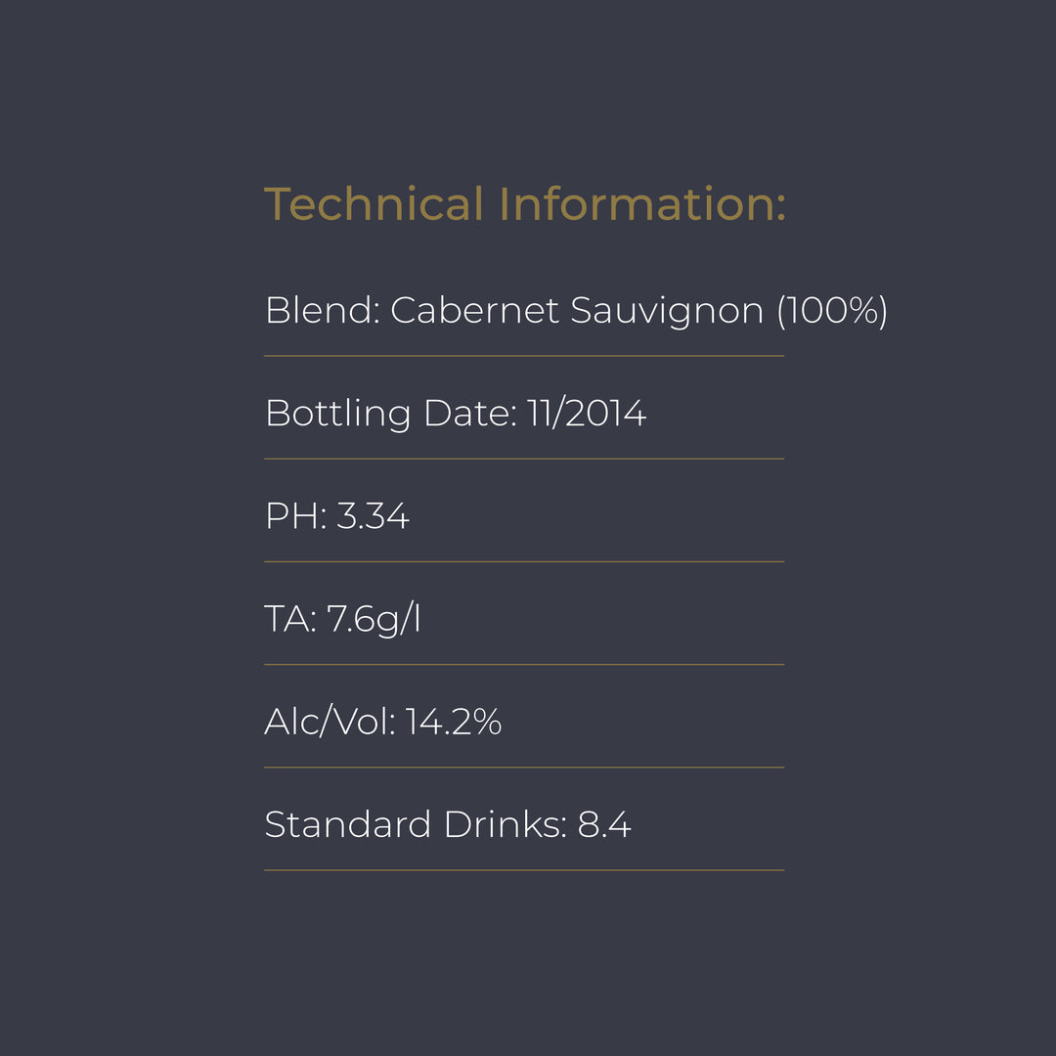Viewport: 1056px width, 1056px height.
Task: Select the "7.6g/l" acidity value
Action: (374, 619)
